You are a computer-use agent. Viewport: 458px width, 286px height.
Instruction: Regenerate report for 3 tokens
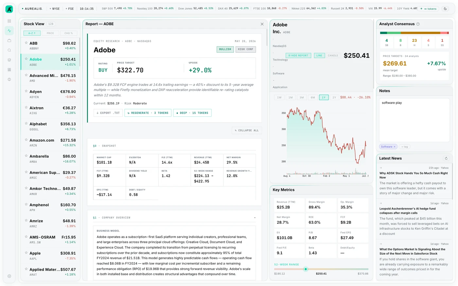(x=148, y=113)
